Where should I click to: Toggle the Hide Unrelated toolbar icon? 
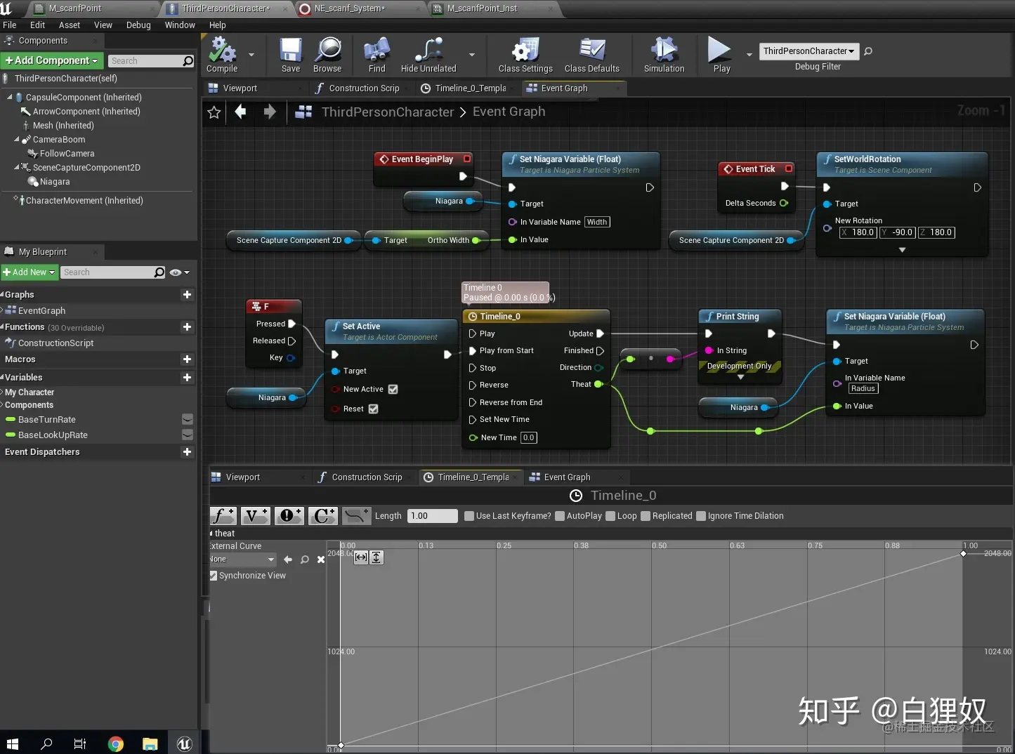(428, 55)
